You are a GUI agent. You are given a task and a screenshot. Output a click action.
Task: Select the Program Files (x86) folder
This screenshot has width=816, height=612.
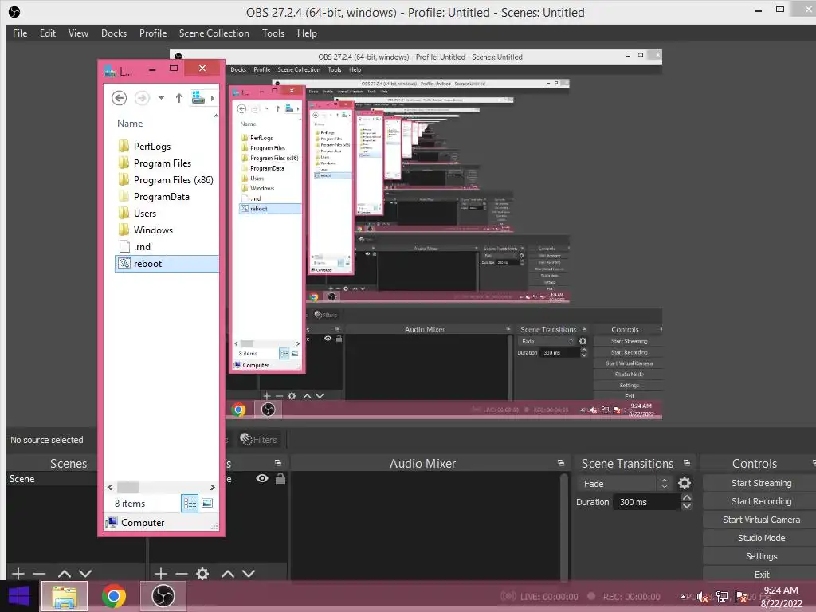point(173,179)
